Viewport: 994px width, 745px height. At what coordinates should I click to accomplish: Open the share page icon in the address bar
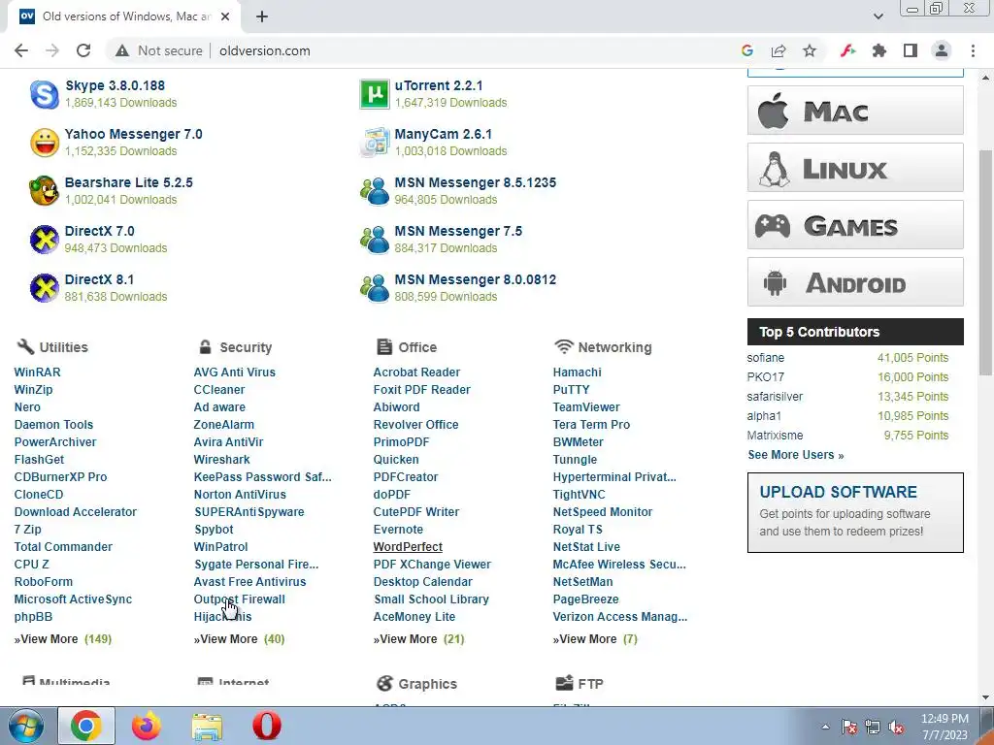[x=779, y=50]
